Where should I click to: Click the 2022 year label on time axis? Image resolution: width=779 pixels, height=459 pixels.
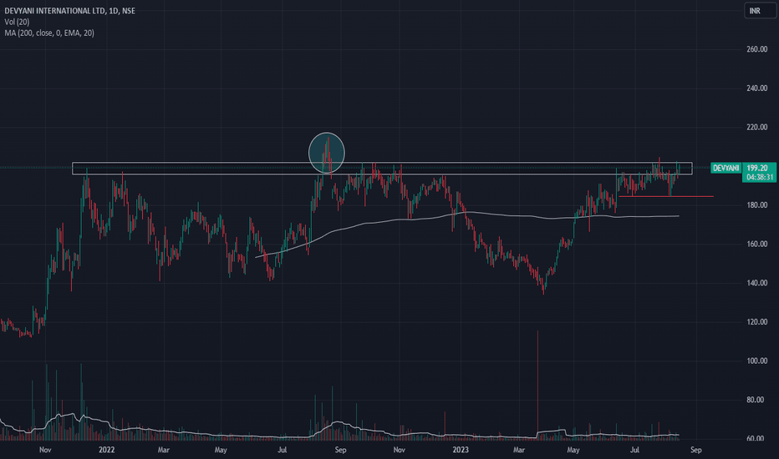click(106, 450)
